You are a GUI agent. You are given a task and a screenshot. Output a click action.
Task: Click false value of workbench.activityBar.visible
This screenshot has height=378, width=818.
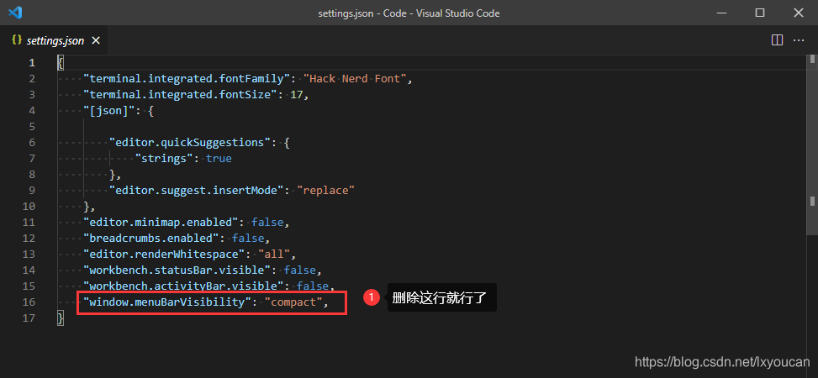point(313,286)
